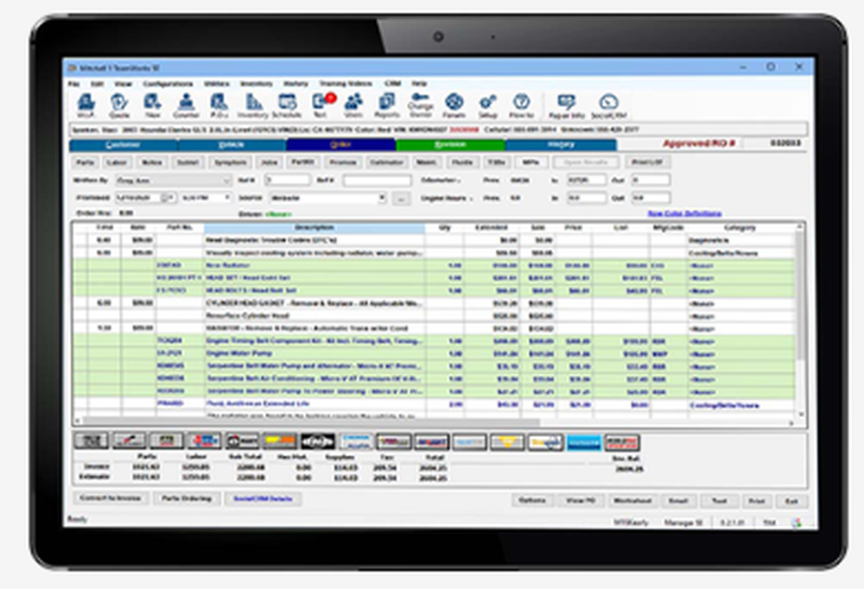Open the Forums toolbar icon
864x589 pixels.
point(454,105)
